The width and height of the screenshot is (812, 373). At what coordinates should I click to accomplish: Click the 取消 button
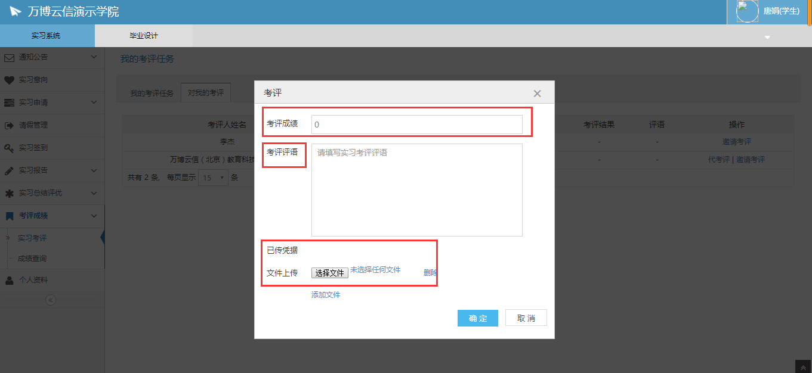526,318
